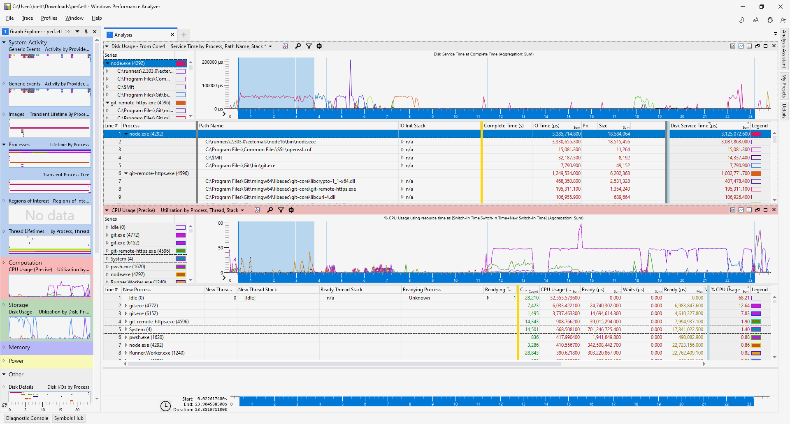Click the bug report icon
The width and height of the screenshot is (790, 424).
(770, 20)
